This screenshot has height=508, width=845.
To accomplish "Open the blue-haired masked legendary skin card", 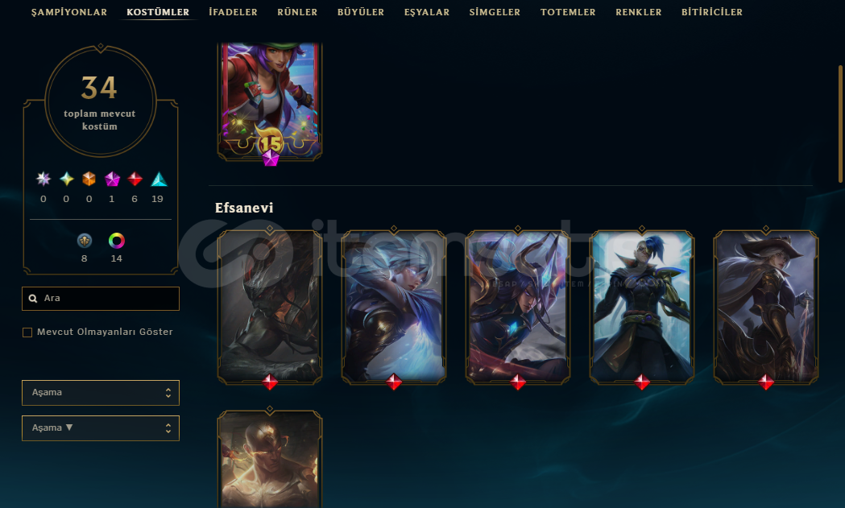I will coord(642,307).
